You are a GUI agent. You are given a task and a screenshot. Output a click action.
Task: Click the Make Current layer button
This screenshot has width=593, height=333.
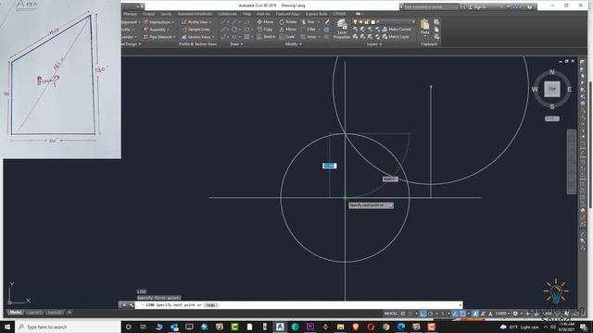click(397, 29)
